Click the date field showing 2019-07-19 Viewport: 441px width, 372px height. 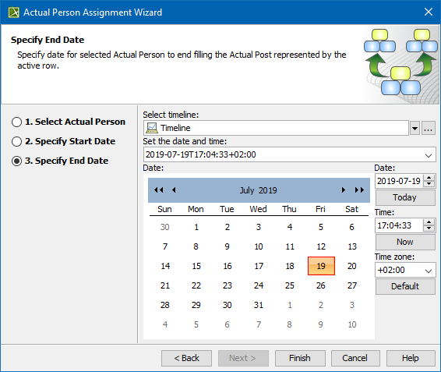(x=400, y=181)
